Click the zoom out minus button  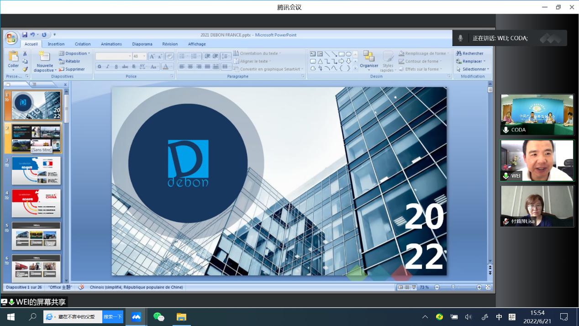pyautogui.click(x=437, y=287)
